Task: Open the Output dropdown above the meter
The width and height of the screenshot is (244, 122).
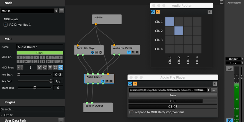Action: point(234,59)
